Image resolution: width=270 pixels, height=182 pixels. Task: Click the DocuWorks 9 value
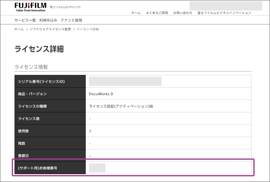(101, 94)
